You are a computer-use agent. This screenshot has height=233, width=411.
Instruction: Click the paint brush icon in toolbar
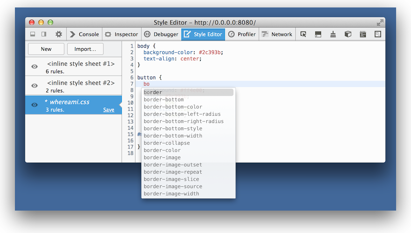[x=333, y=34]
